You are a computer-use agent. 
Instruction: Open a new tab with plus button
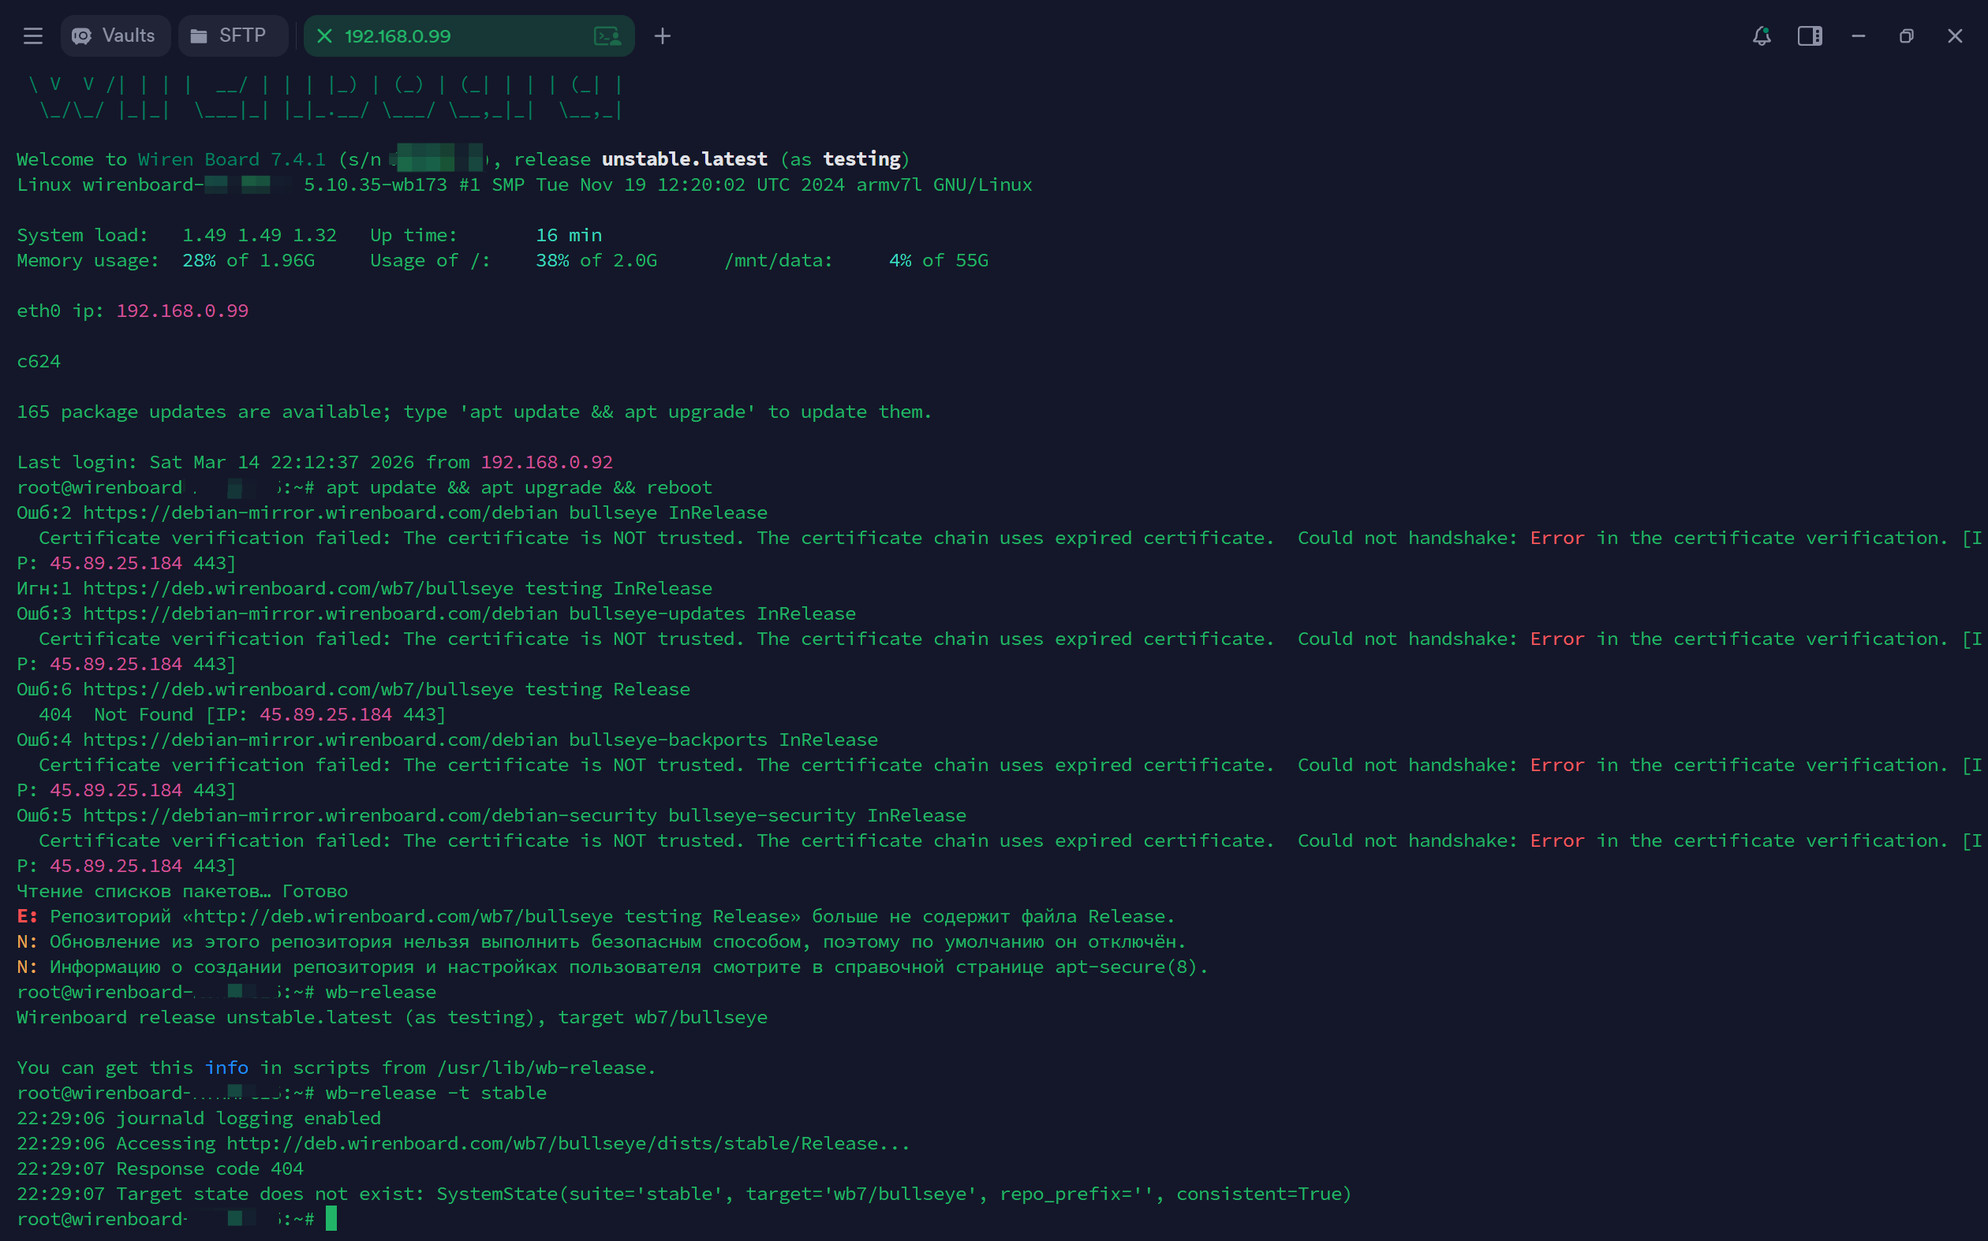(x=663, y=36)
